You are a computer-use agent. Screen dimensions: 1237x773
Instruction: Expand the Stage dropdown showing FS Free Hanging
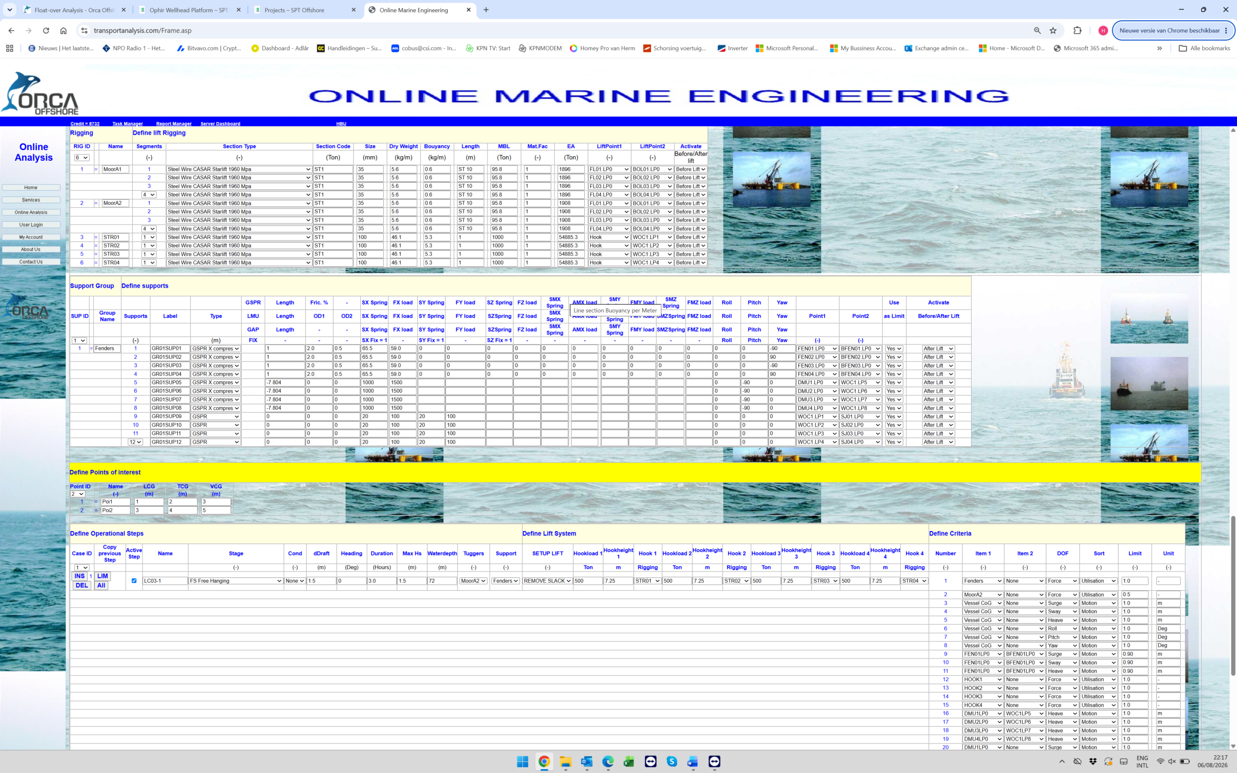pos(236,581)
